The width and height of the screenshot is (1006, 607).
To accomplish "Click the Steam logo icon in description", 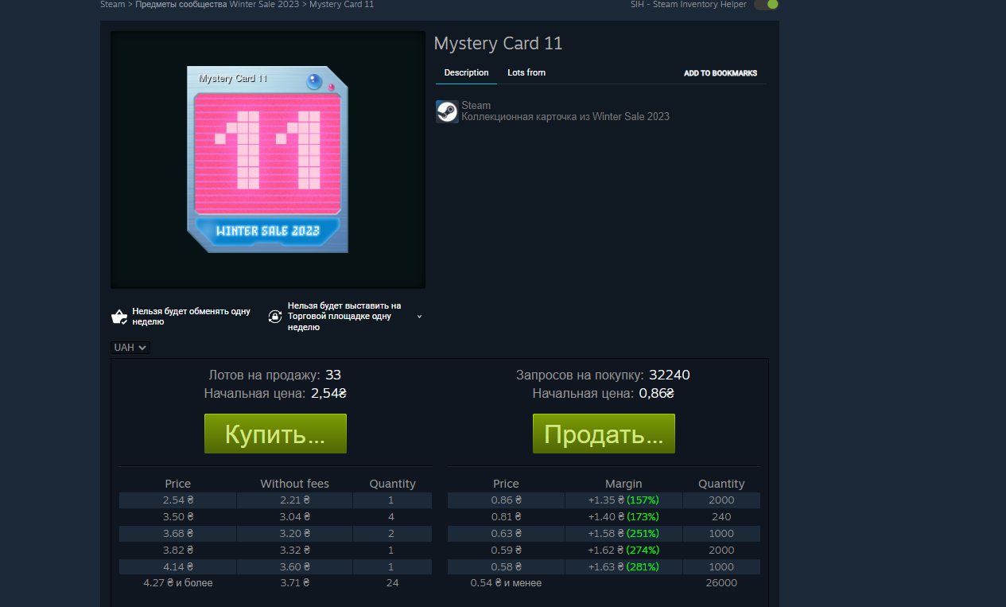I will coord(447,111).
